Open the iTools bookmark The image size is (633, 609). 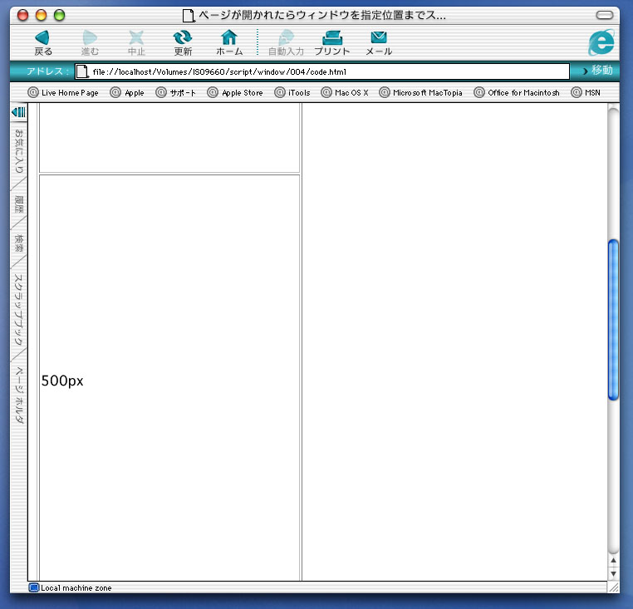(292, 92)
